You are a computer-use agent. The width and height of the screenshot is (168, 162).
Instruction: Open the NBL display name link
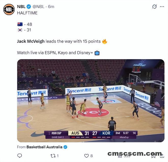pyautogui.click(x=21, y=7)
